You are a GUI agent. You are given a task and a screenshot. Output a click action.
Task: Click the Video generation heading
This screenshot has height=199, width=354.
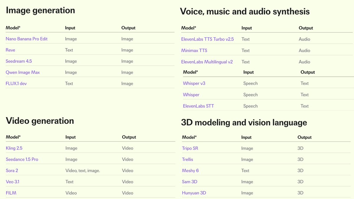tap(40, 121)
